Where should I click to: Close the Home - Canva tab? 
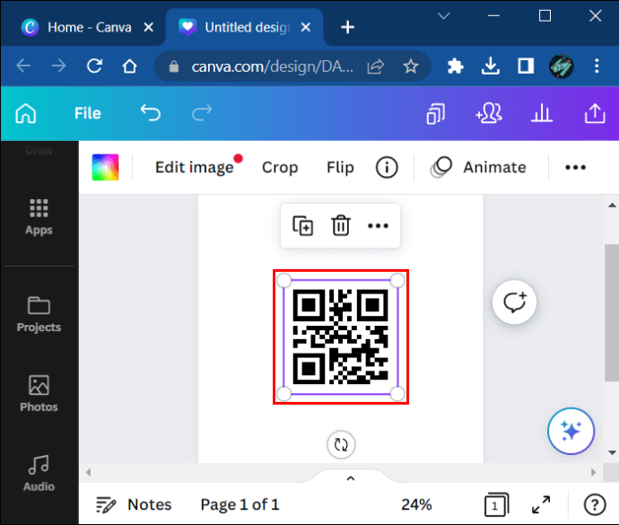coord(148,27)
